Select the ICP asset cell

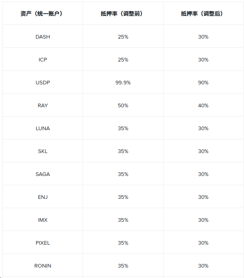click(43, 59)
